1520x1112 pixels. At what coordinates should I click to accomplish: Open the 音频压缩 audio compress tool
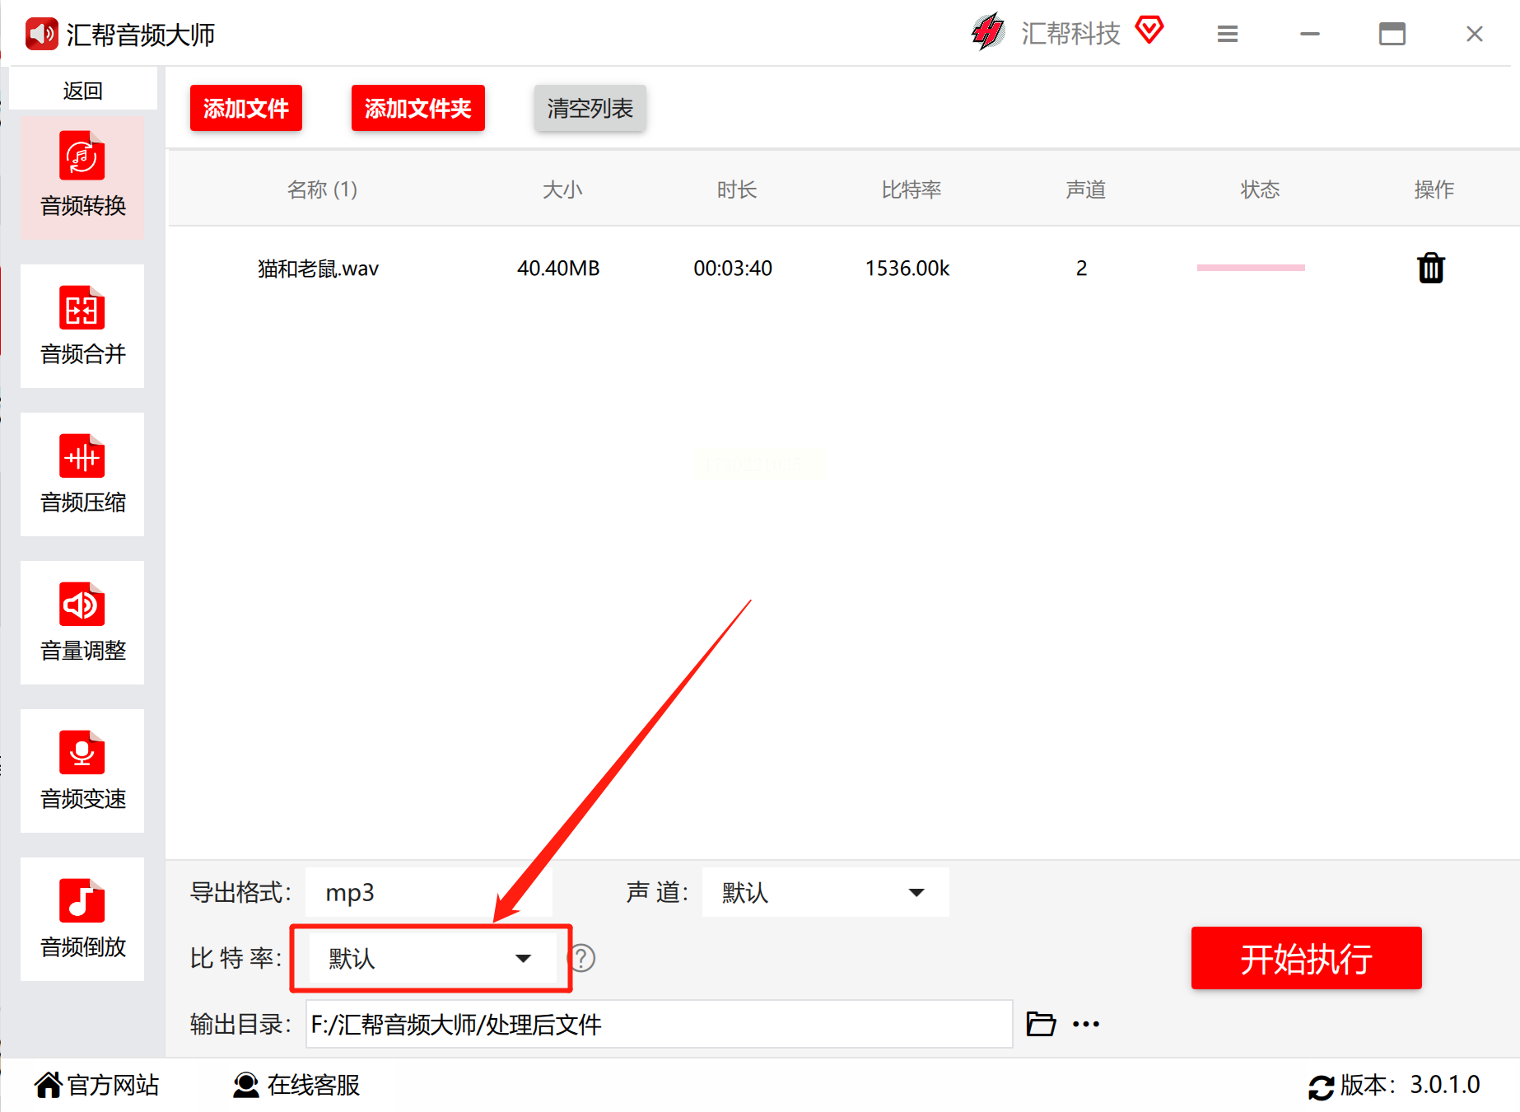82,474
